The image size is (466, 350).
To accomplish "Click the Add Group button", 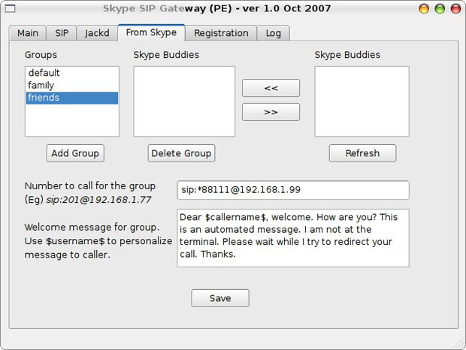I will (x=75, y=153).
